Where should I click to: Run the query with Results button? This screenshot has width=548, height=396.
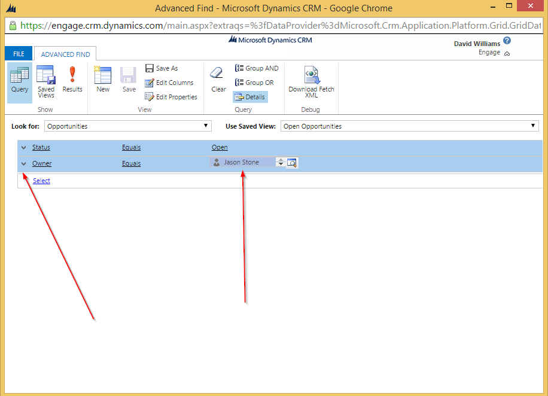(72, 80)
